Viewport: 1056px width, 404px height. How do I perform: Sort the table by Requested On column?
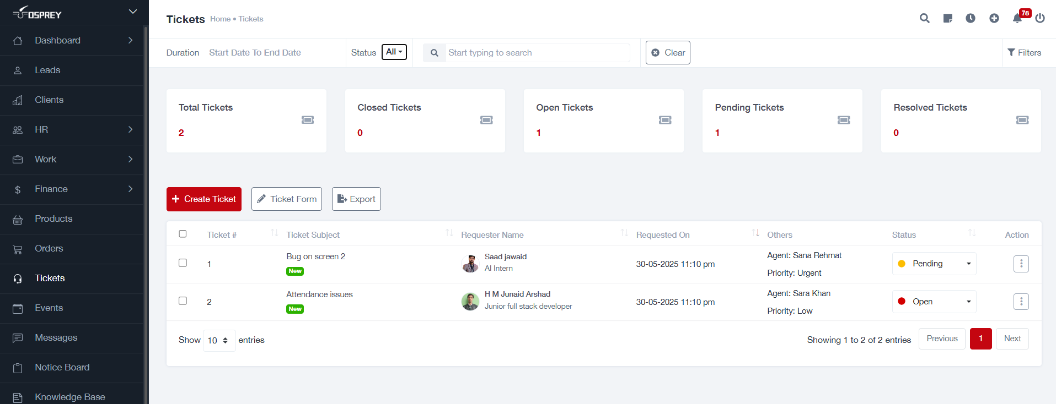click(755, 233)
